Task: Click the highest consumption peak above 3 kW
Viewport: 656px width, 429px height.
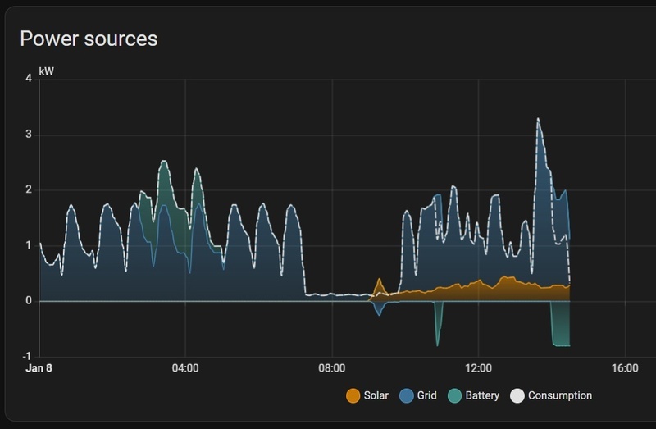Action: (538, 120)
